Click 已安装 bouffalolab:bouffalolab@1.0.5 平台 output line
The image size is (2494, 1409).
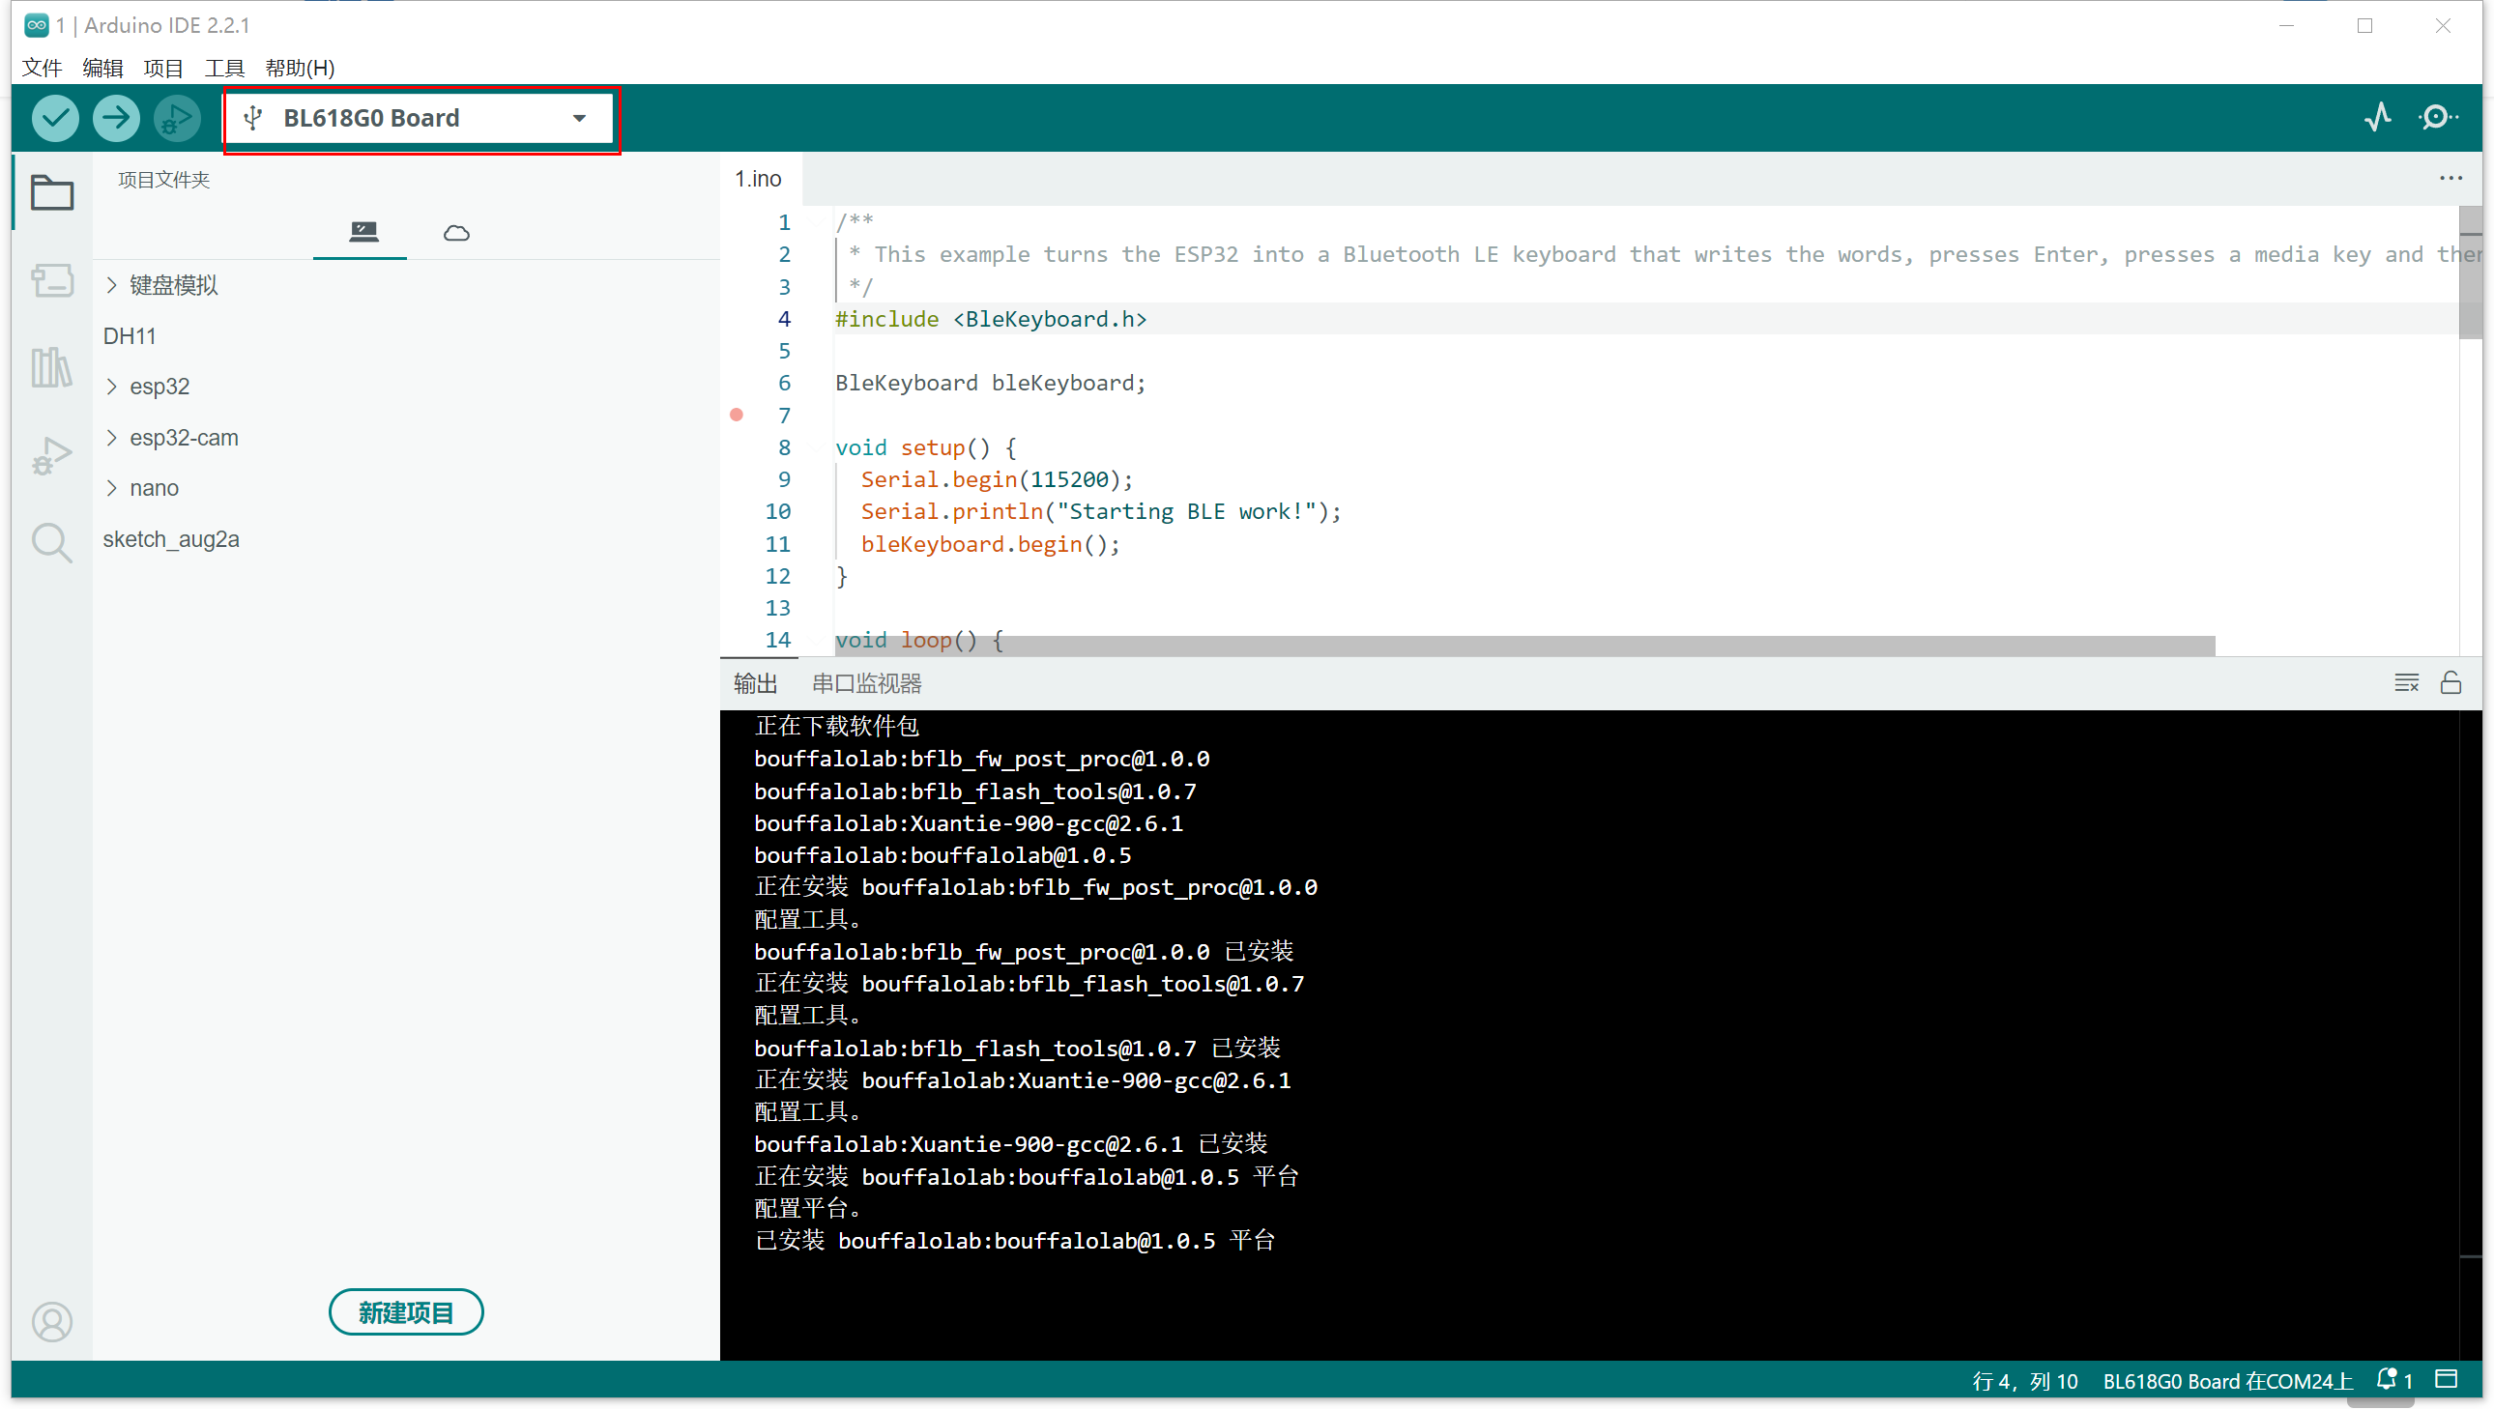(1015, 1241)
